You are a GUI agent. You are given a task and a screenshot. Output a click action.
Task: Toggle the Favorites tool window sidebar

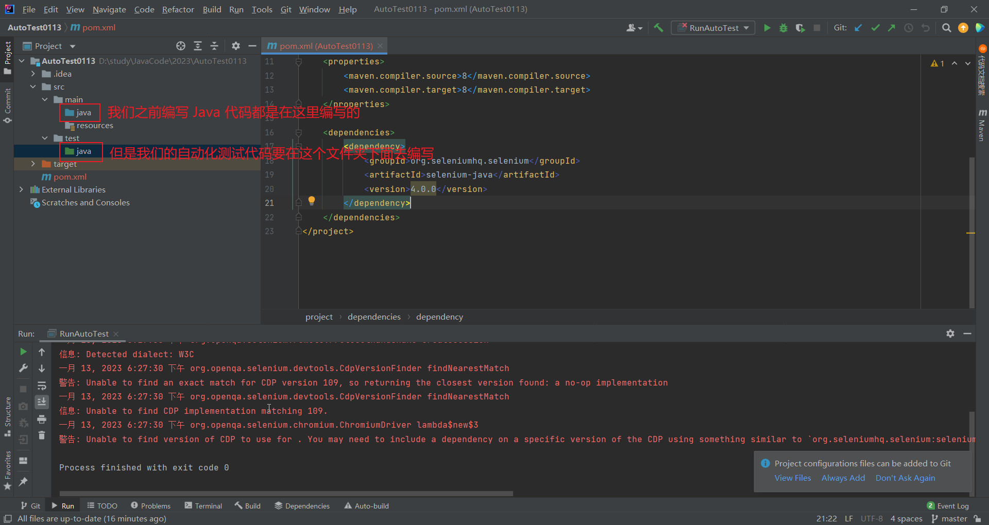pyautogui.click(x=7, y=470)
